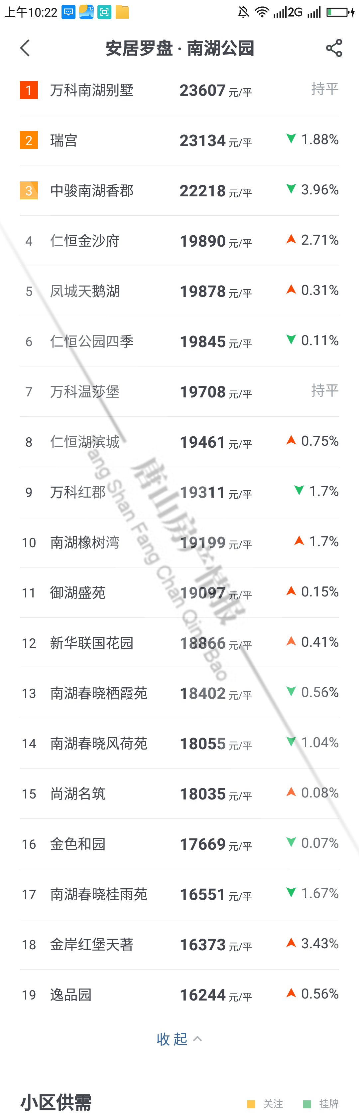Tap the red up arrow beside 2.71%
Image resolution: width=359 pixels, height=1120 pixels.
(x=291, y=239)
